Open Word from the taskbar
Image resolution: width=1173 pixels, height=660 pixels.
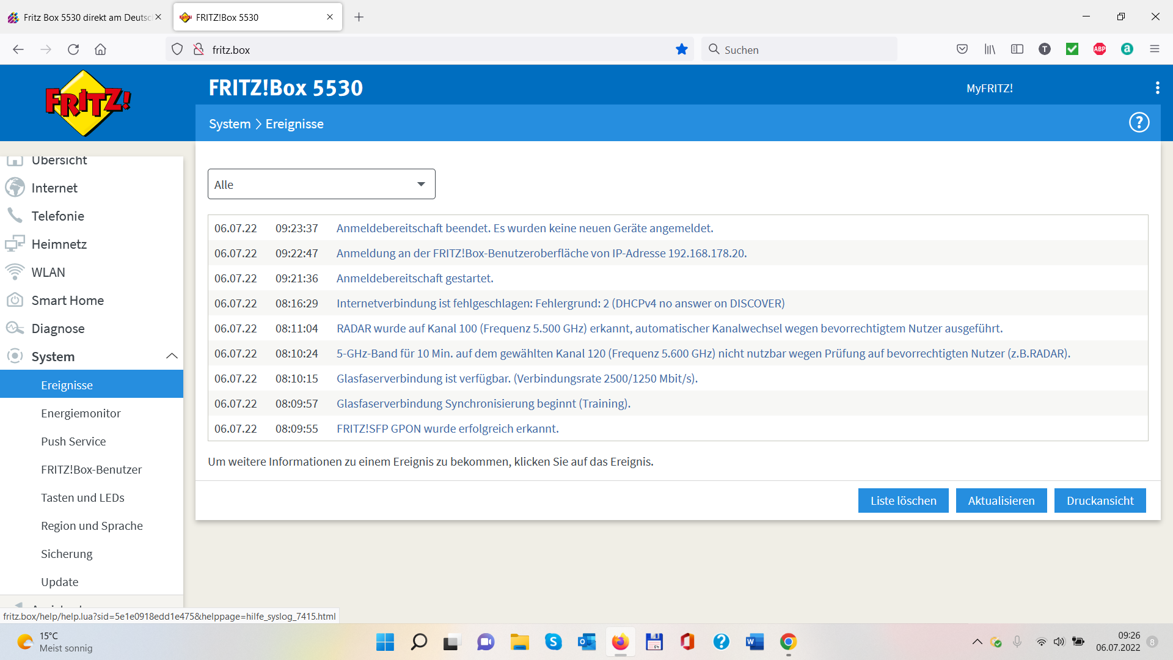click(755, 642)
